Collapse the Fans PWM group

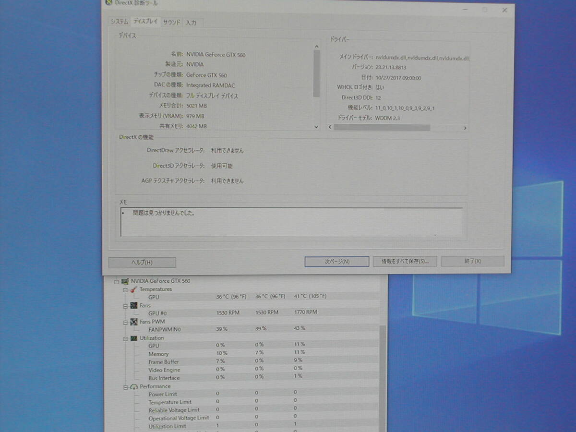pos(125,322)
